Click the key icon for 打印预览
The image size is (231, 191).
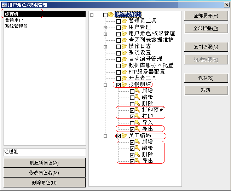(x=138, y=110)
